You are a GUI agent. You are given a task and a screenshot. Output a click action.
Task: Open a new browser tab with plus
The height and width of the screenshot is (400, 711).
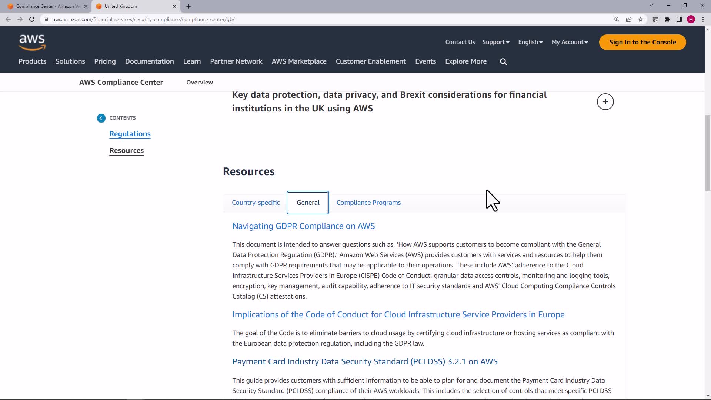click(188, 6)
